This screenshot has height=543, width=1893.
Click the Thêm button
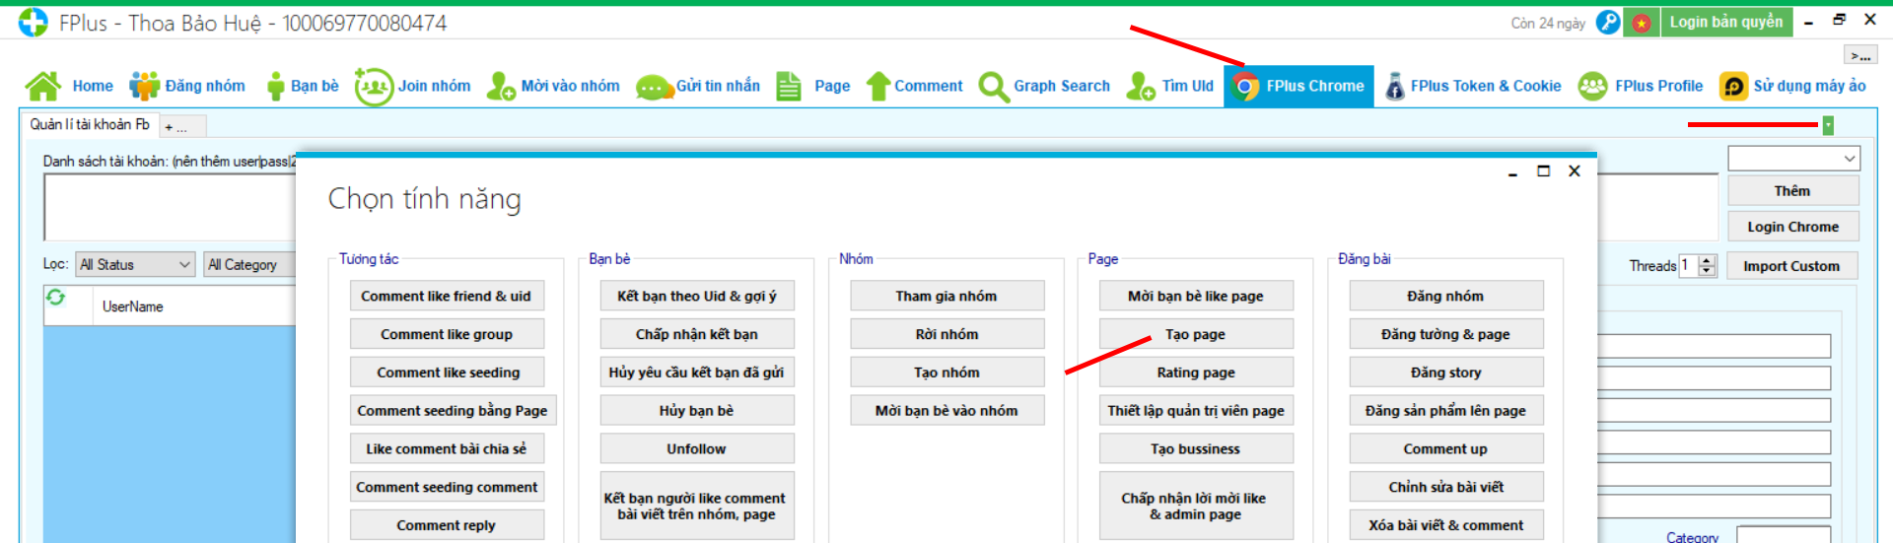pos(1792,191)
